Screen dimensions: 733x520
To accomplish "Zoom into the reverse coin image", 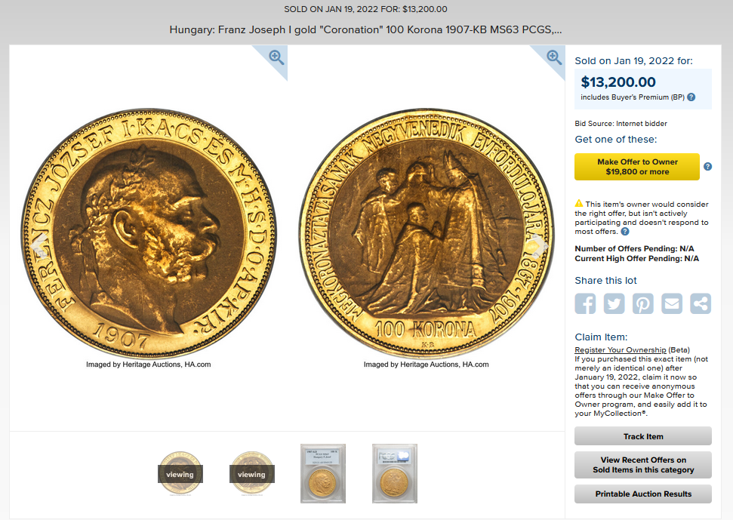I will pos(554,57).
